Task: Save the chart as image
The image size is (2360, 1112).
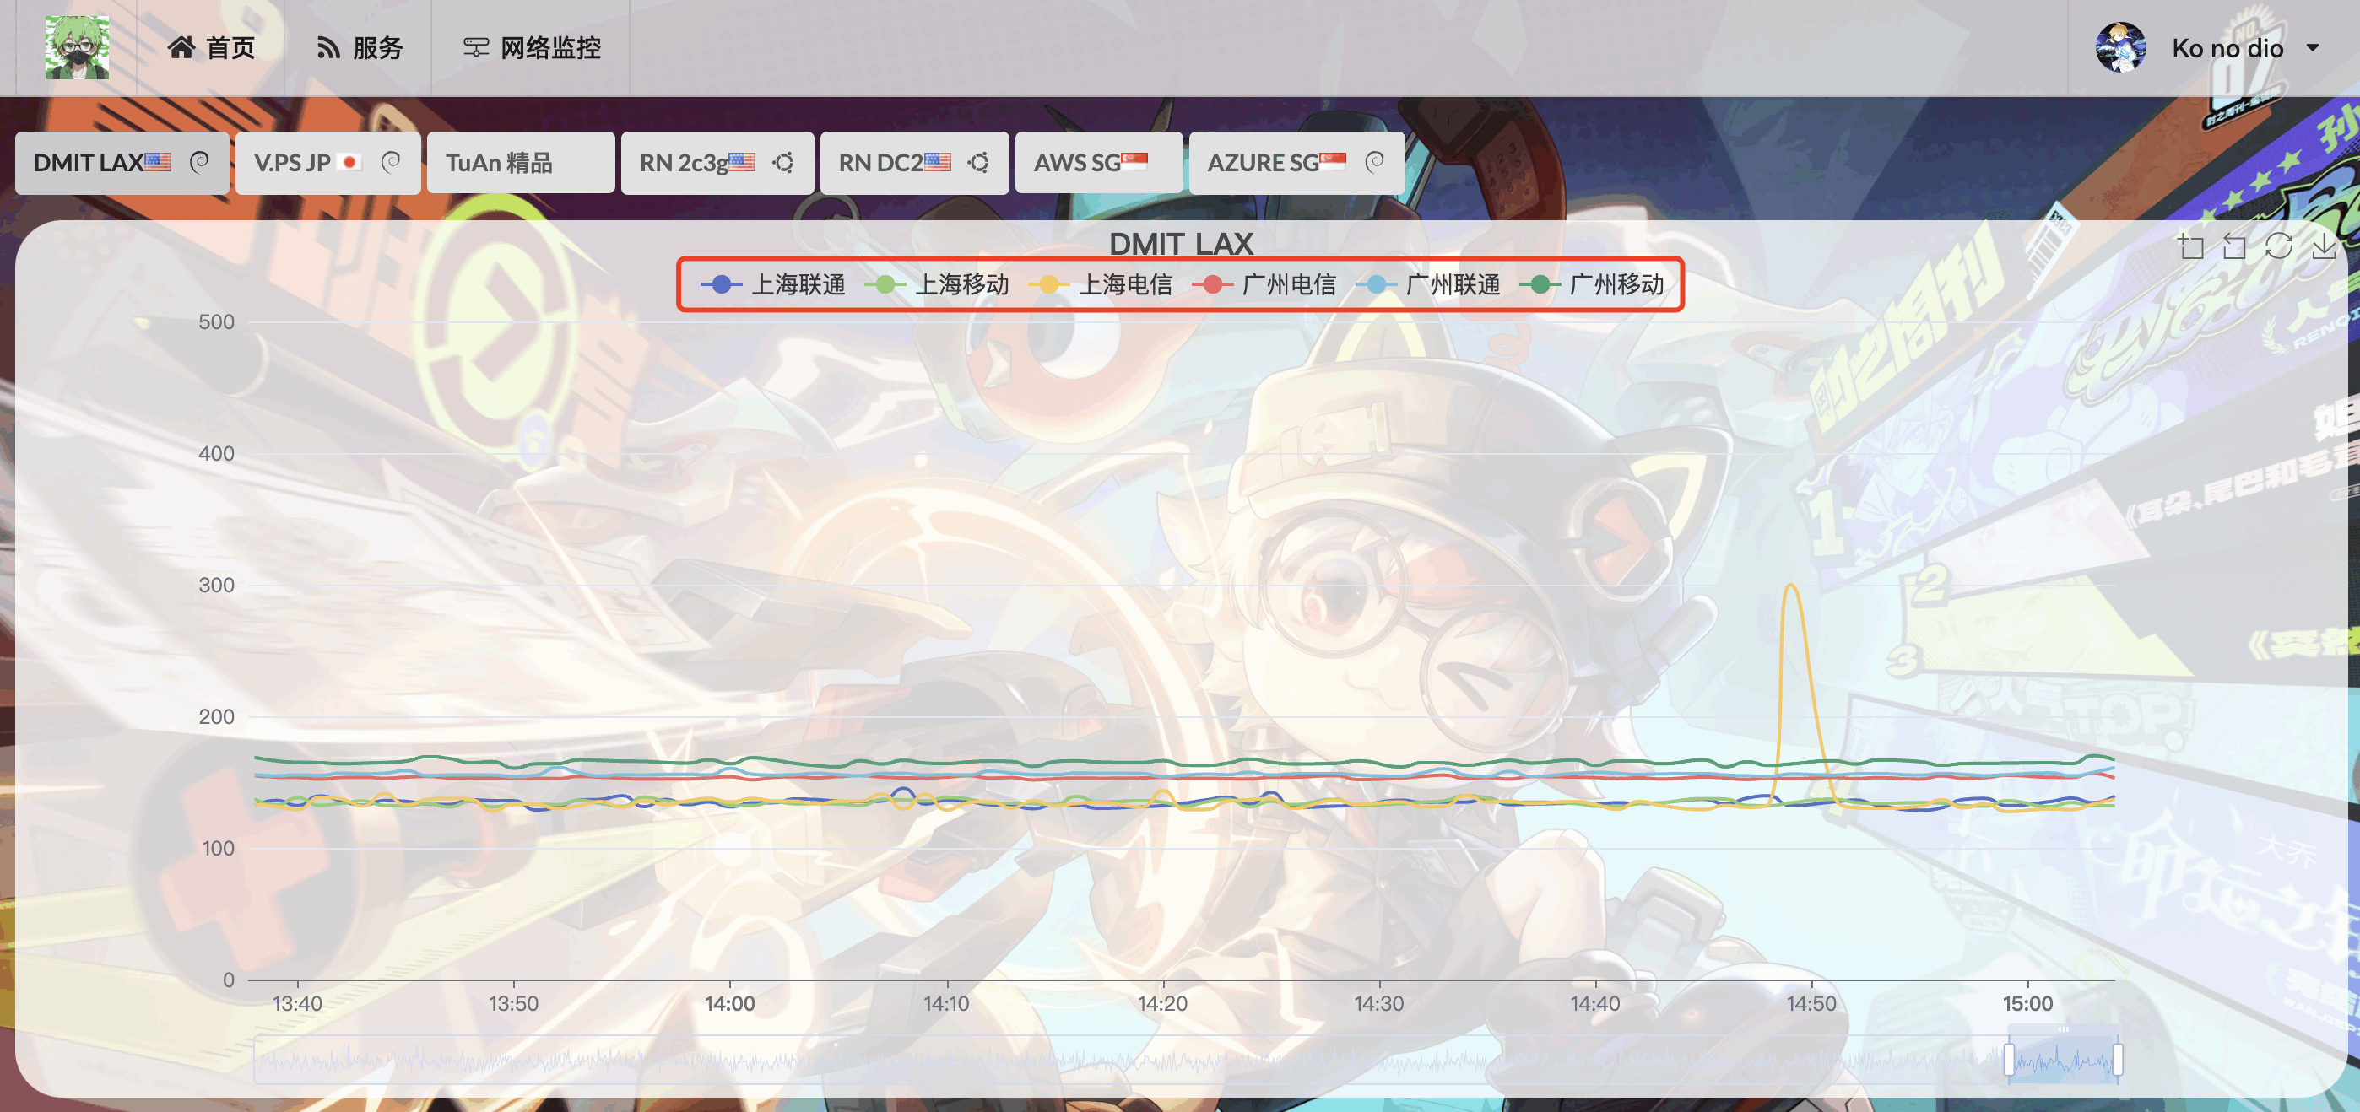Action: click(x=2324, y=246)
